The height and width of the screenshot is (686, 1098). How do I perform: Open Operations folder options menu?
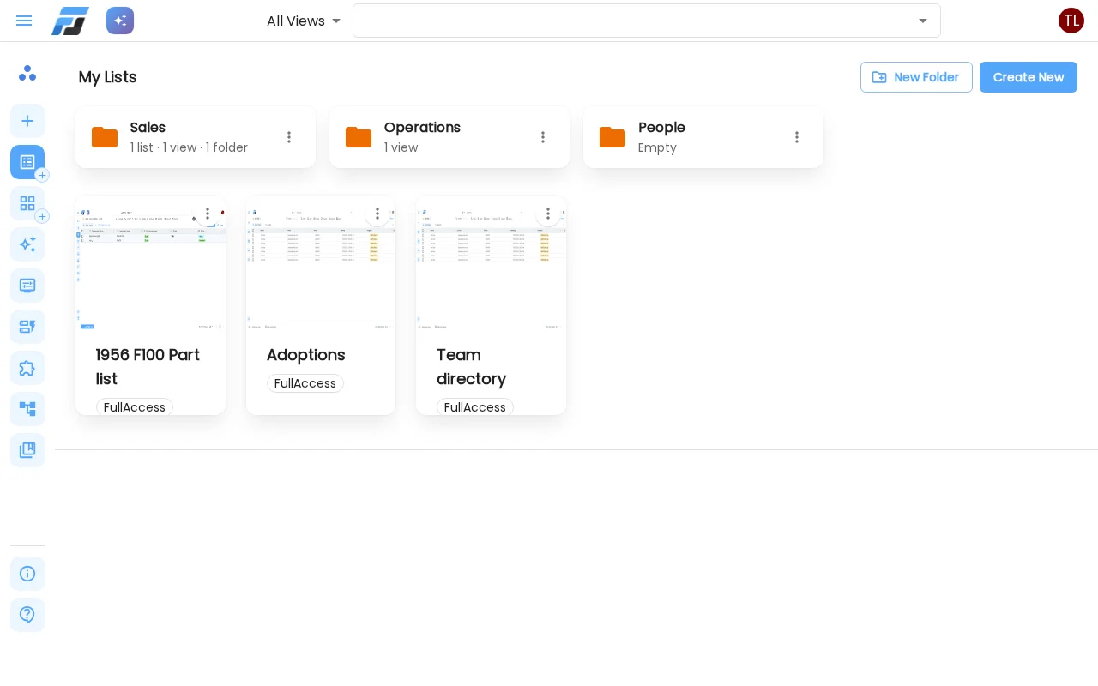tap(543, 137)
